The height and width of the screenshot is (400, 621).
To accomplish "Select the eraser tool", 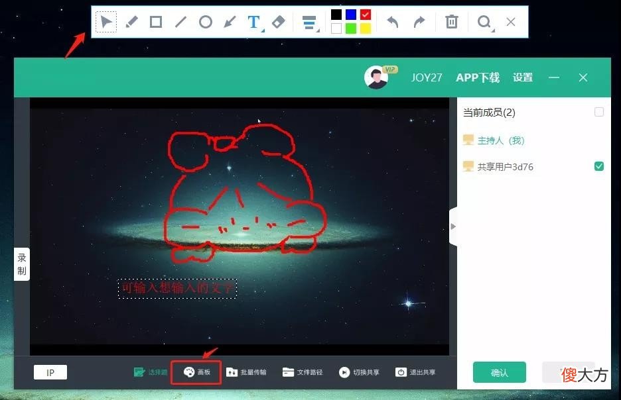I will (x=279, y=22).
